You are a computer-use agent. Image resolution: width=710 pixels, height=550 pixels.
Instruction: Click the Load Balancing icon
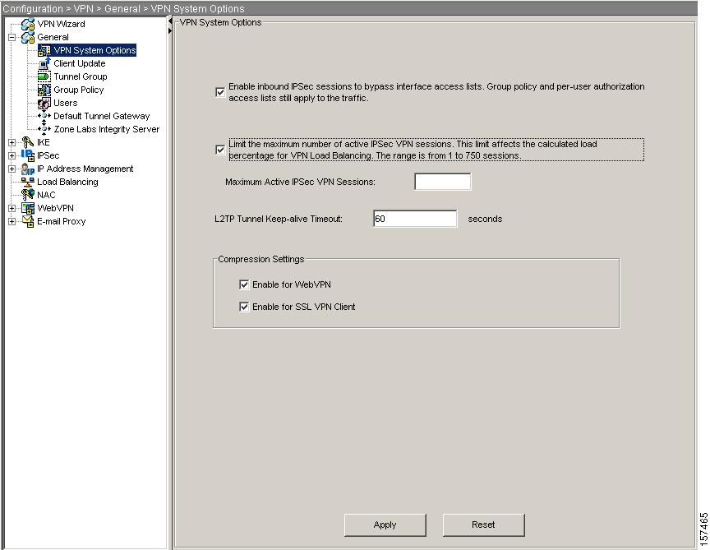click(x=28, y=182)
